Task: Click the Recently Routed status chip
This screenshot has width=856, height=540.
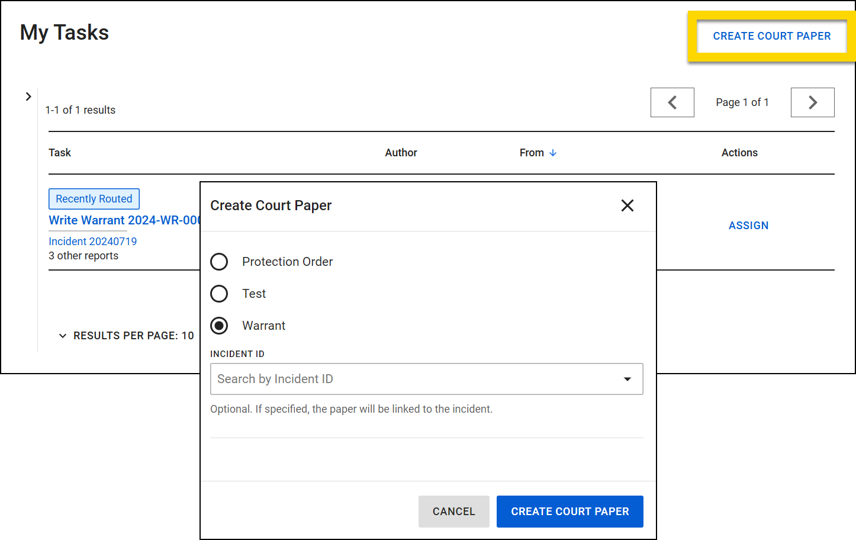Action: point(94,198)
